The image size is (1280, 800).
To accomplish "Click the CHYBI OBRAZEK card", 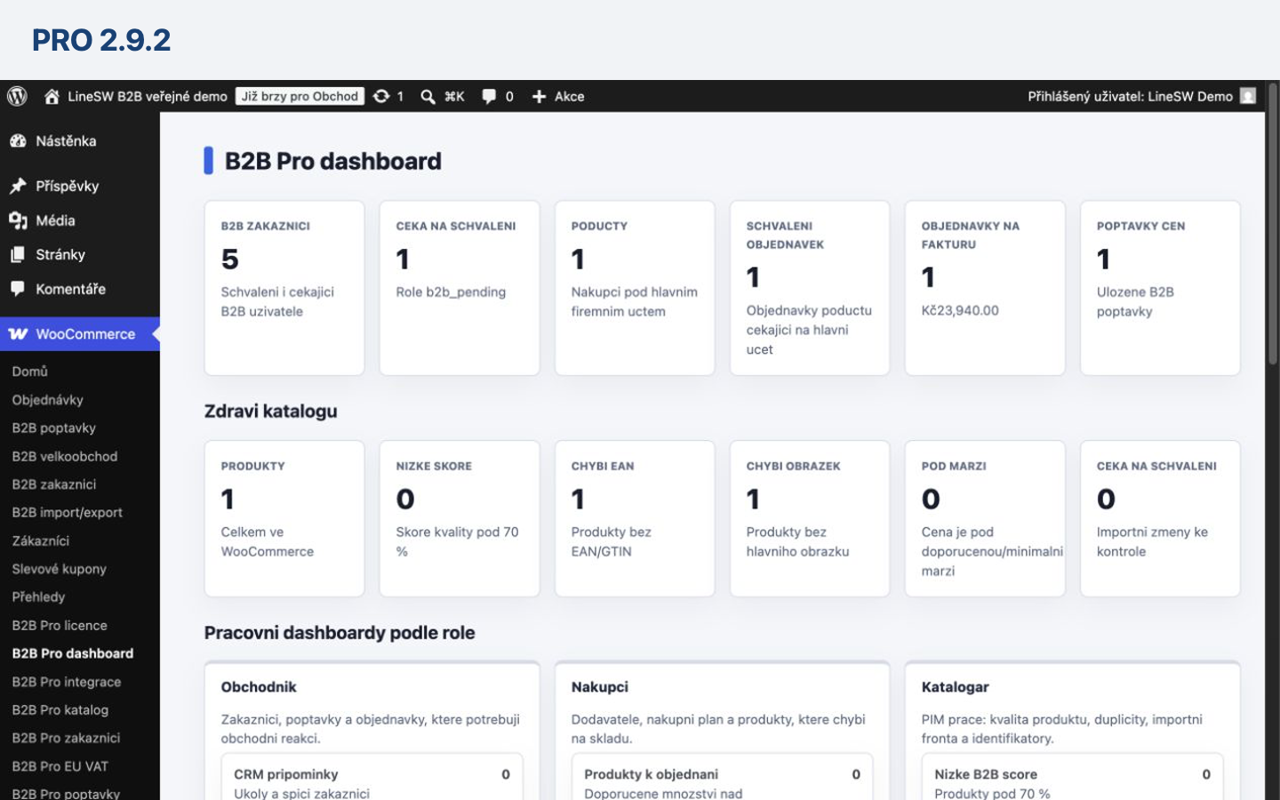I will tap(810, 518).
